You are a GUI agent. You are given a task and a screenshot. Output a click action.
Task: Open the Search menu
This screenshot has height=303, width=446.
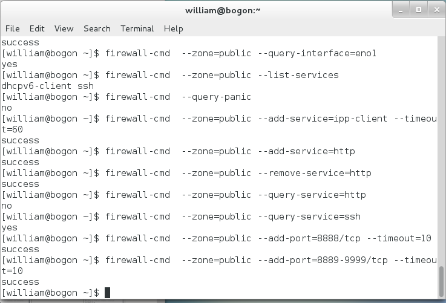[x=97, y=28]
